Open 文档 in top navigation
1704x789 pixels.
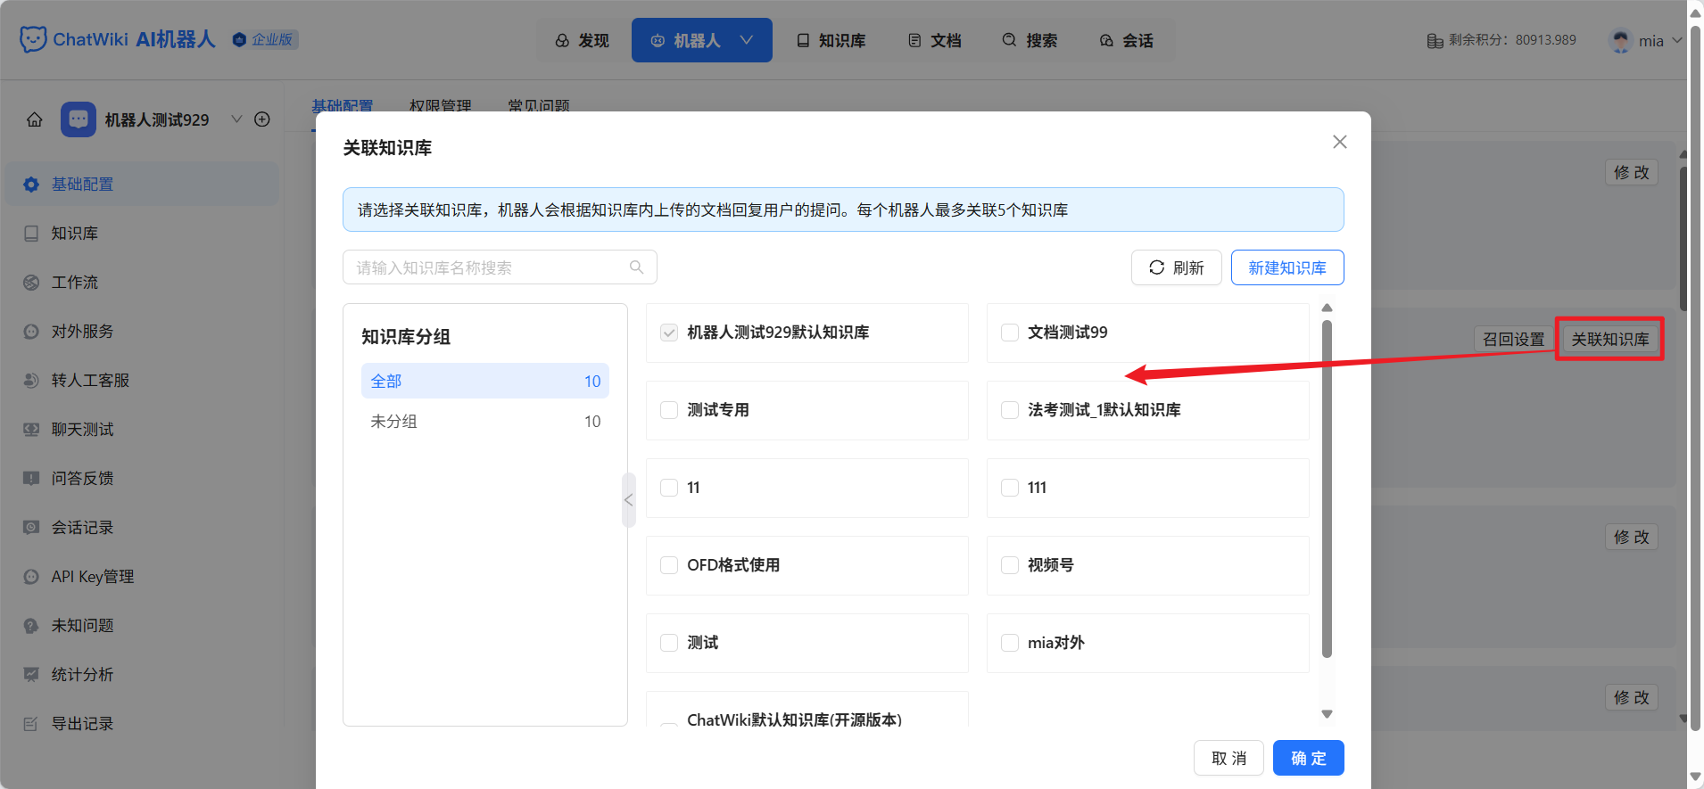[x=934, y=40]
